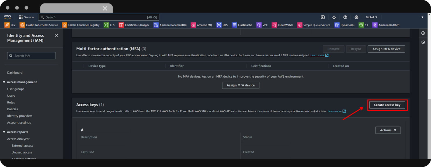
Task: Click the Certifications column header
Action: 261,66
